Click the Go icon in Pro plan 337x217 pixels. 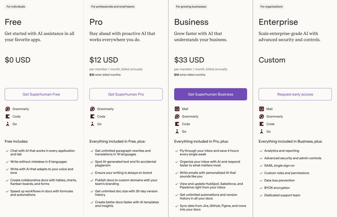point(92,124)
